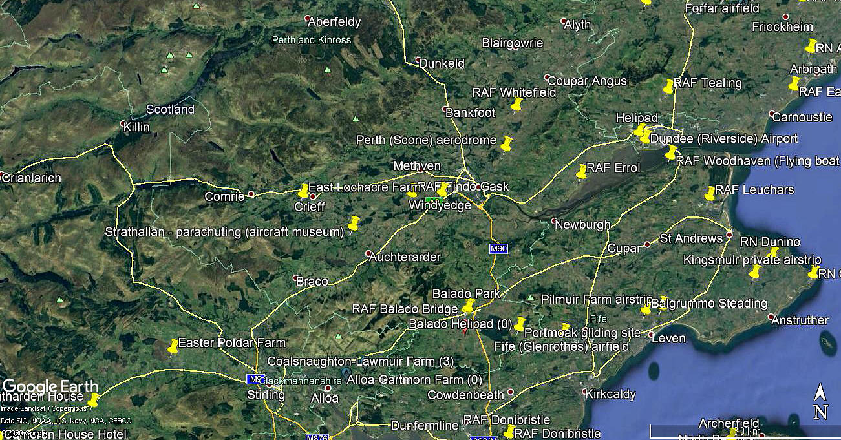Image resolution: width=841 pixels, height=440 pixels.
Task: Click the Crianlarich town label
Action: [32, 178]
